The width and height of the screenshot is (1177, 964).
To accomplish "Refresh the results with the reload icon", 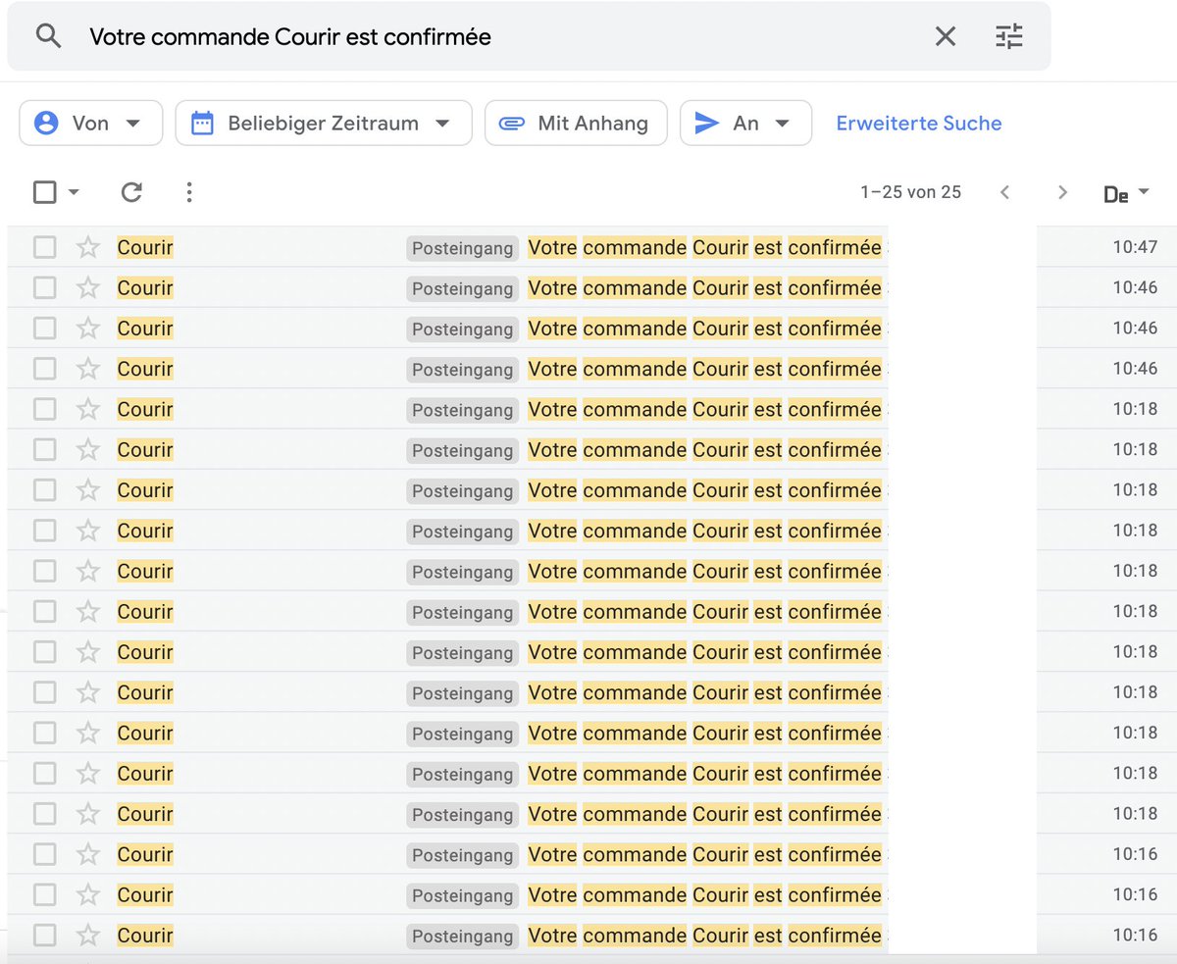I will pyautogui.click(x=131, y=192).
